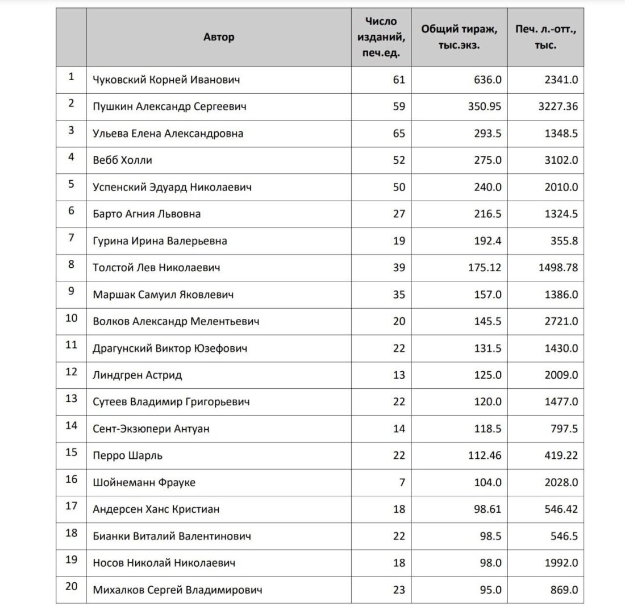Select the Вебб Холли author cell
625x614 pixels.
tap(122, 160)
